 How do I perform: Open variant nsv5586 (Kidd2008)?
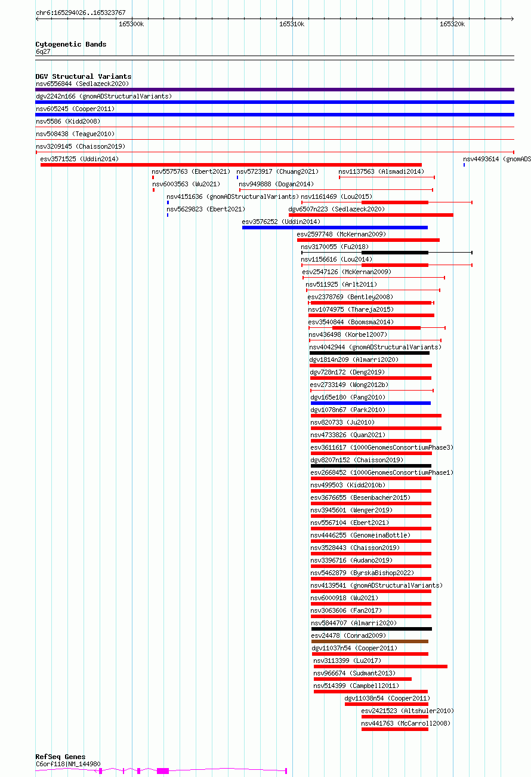point(68,121)
